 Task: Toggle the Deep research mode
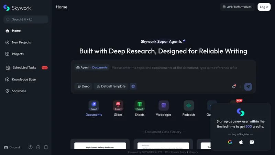84,86
